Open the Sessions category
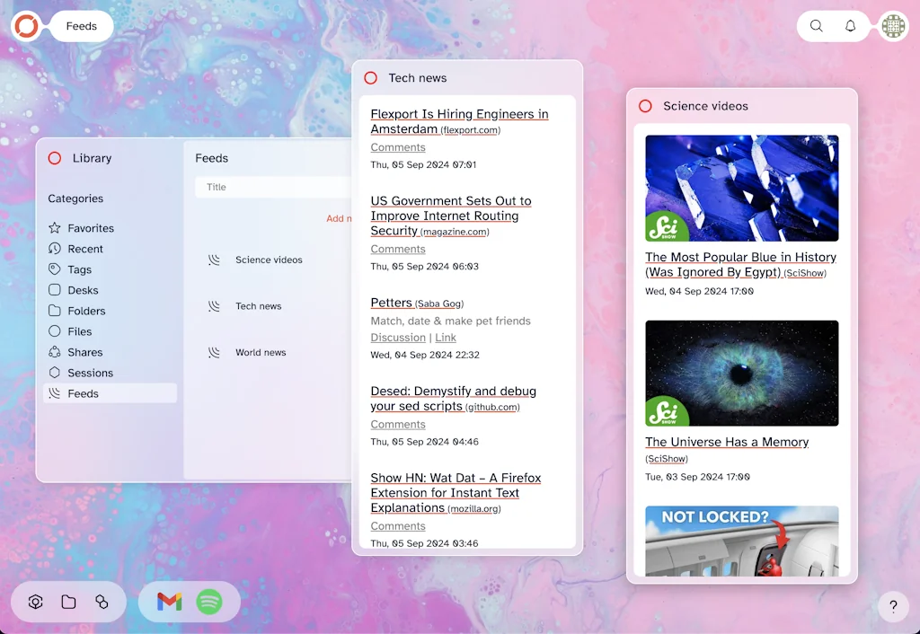920x634 pixels. click(90, 373)
